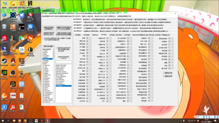Open the WWE 2K20 desktop shortcut
This screenshot has width=219, height=123.
click(x=22, y=27)
